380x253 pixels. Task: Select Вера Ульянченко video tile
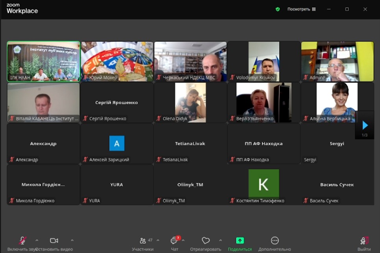pos(264,102)
